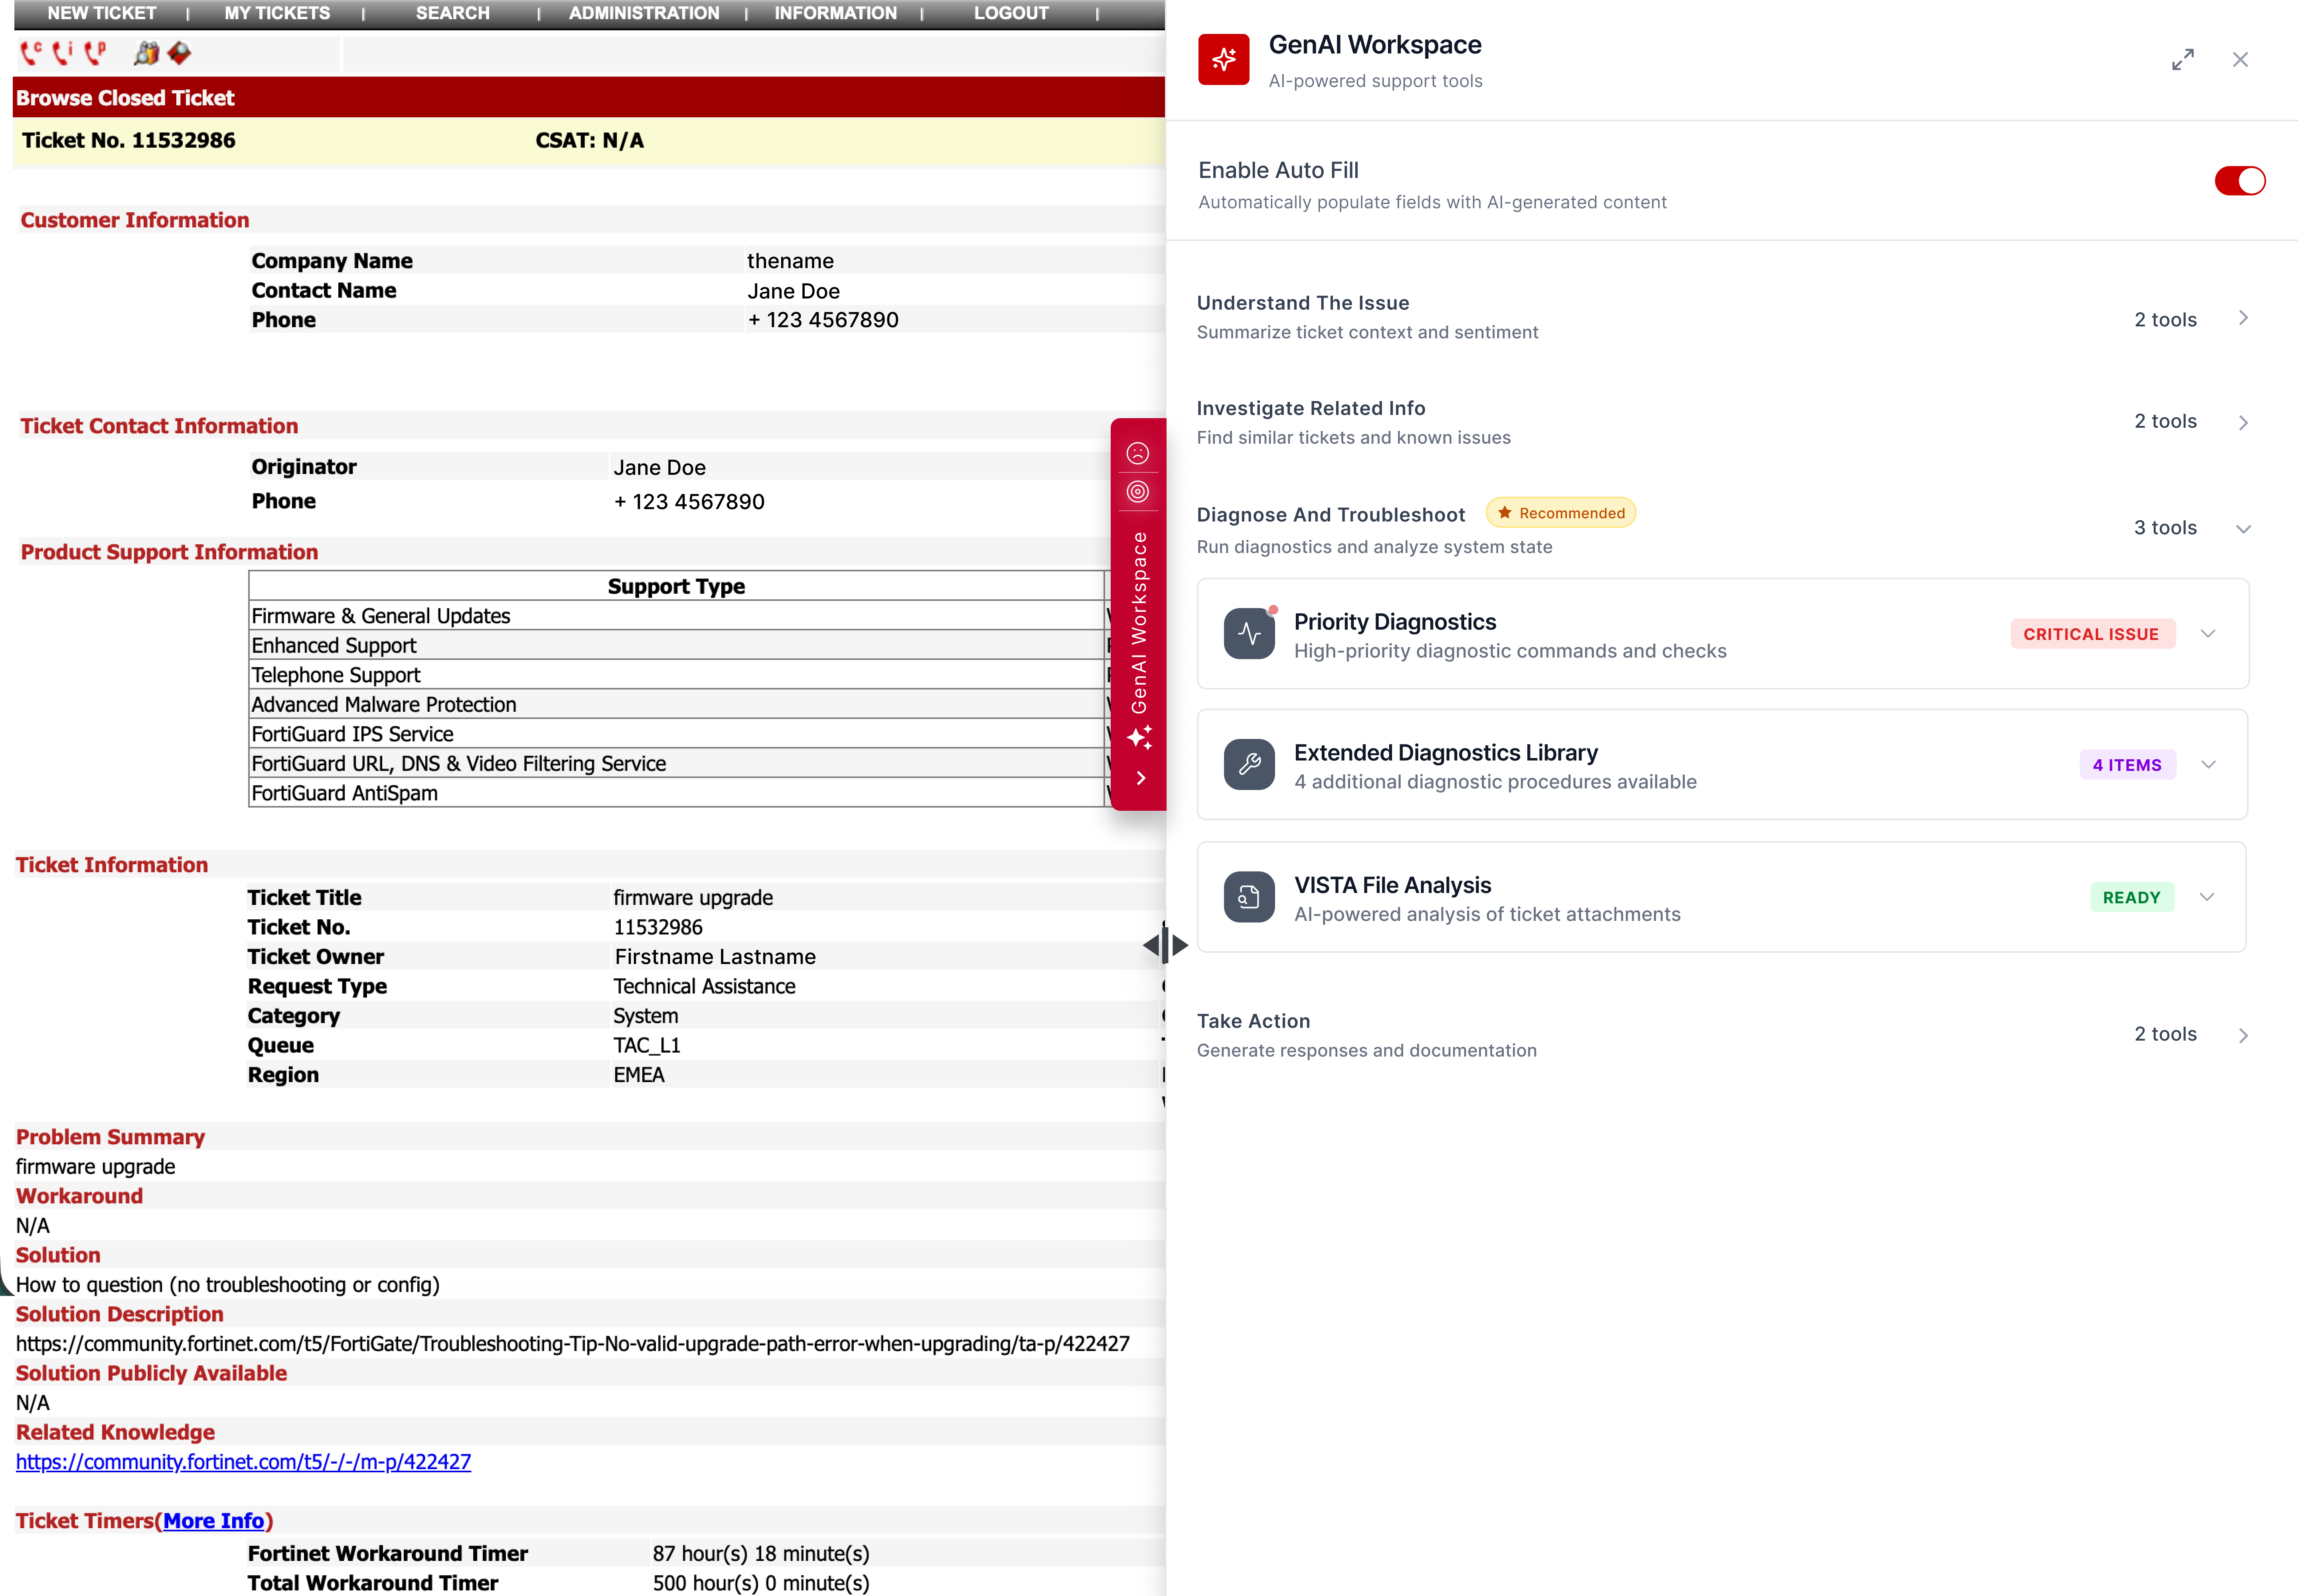
Task: Click the Take Action heading
Action: click(x=1253, y=1021)
